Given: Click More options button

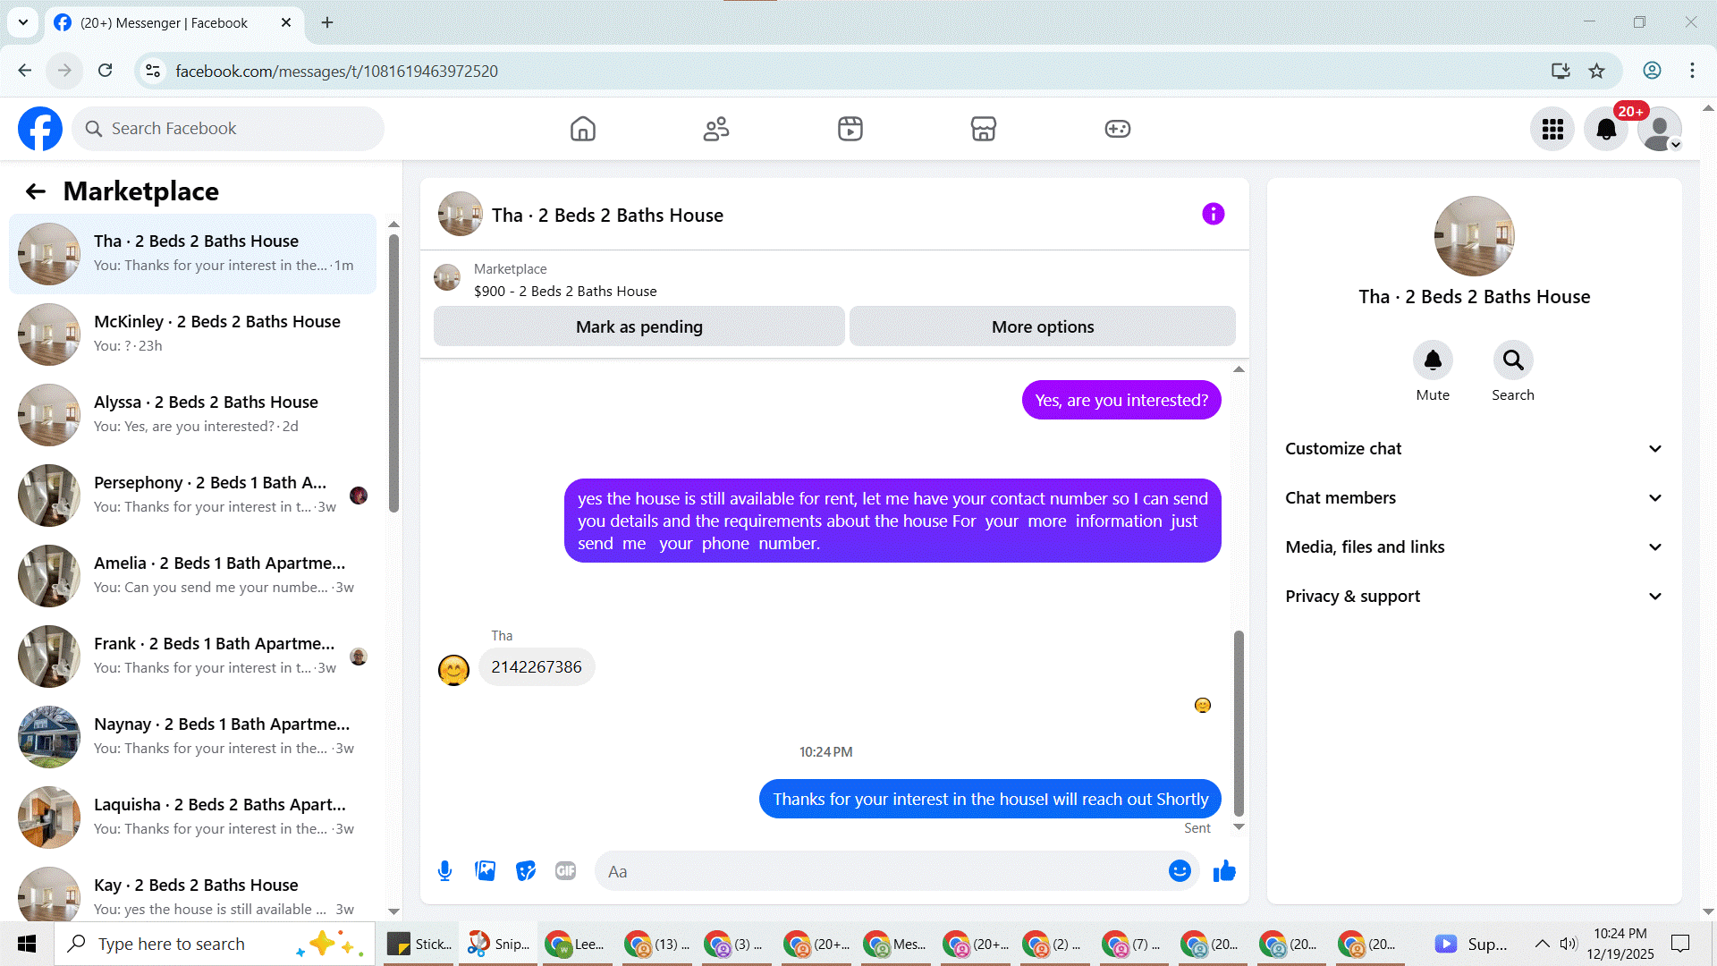Looking at the screenshot, I should coord(1042,327).
